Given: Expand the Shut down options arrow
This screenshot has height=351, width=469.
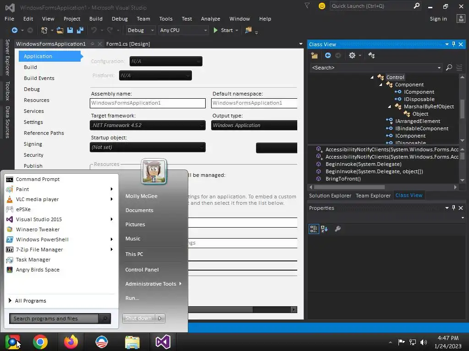Looking at the screenshot, I should click(160, 319).
